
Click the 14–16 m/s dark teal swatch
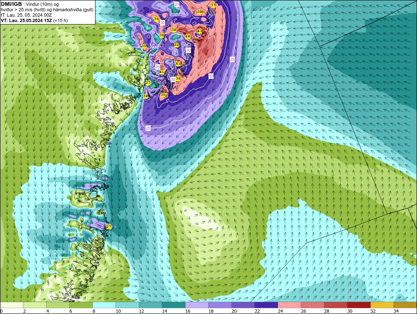coord(173,305)
